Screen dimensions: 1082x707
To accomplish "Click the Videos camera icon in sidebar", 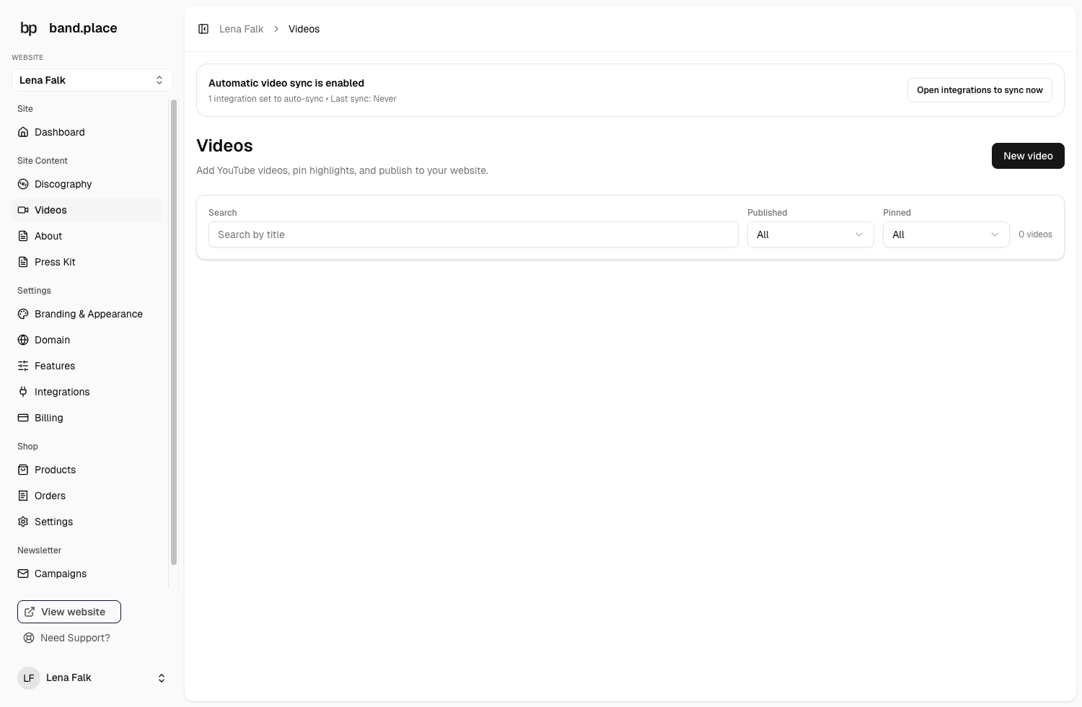I will (x=24, y=210).
